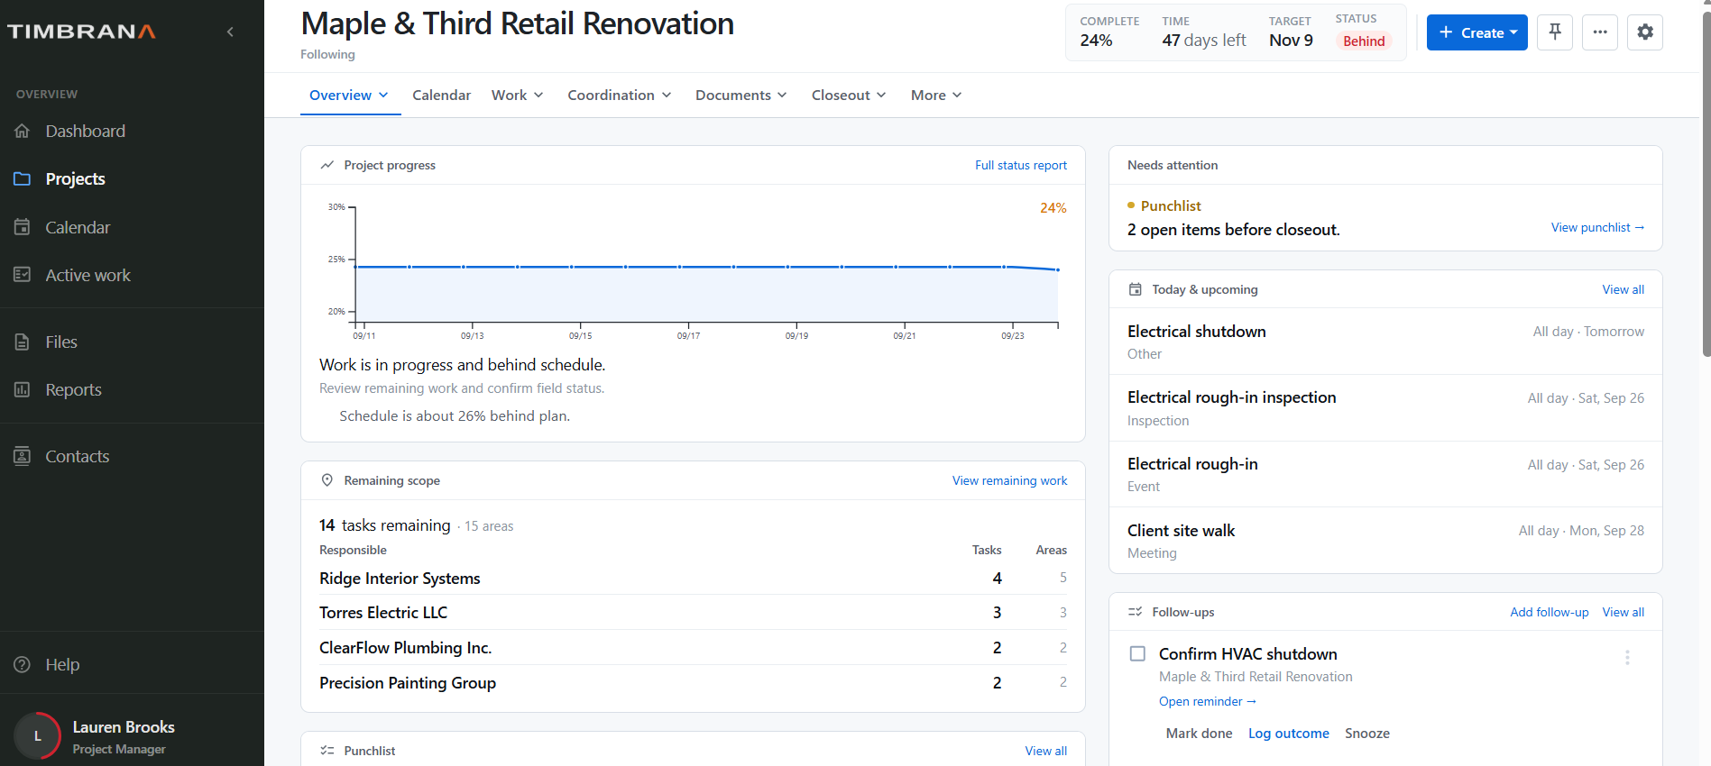This screenshot has height=766, width=1711.
Task: Open the Confirm HVAC shutdown options menu
Action: [x=1627, y=658]
